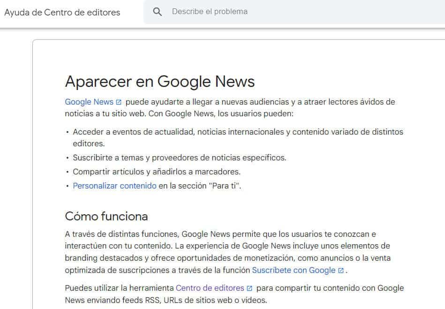445x309 pixels.
Task: Click external-link icon beside Centro de editores
Action: (249, 288)
